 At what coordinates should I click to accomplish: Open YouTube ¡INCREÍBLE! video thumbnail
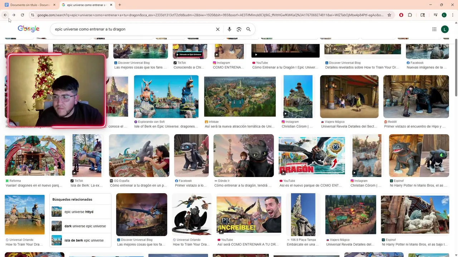tap(249, 215)
